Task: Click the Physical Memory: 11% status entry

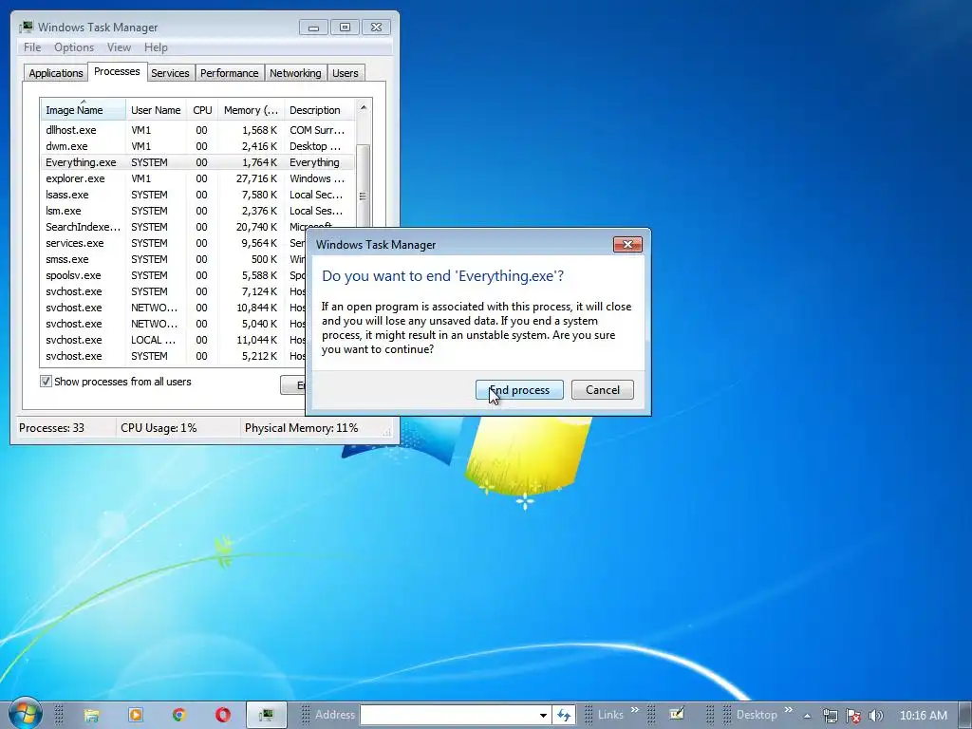Action: 301,428
